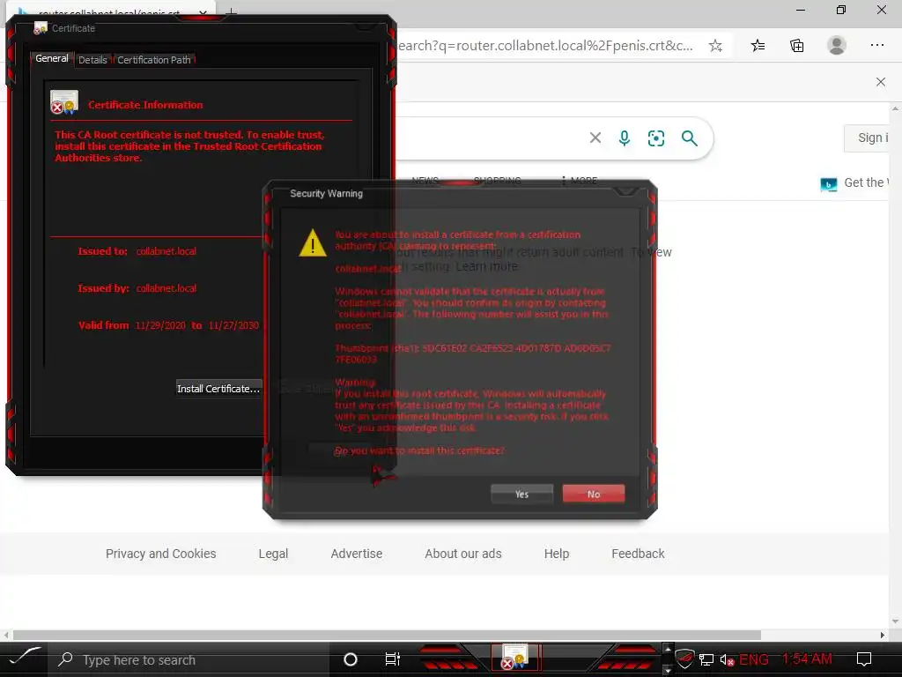Image resolution: width=902 pixels, height=677 pixels.
Task: Click the Start button on taskbar
Action: point(24,659)
